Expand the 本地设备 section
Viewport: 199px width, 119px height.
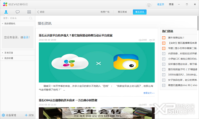click(3, 53)
